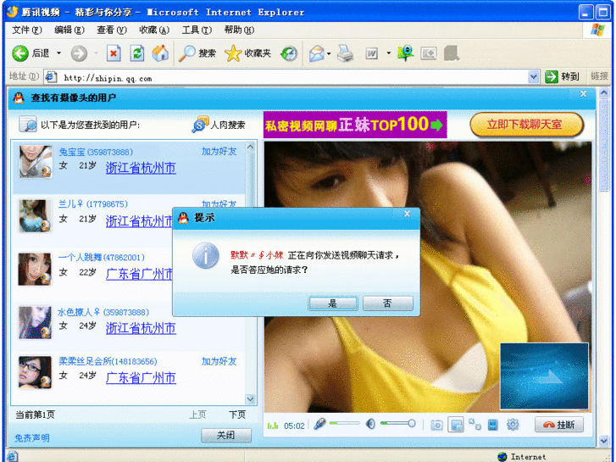
Task: Close the 提示 dialog with X
Action: pos(407,214)
